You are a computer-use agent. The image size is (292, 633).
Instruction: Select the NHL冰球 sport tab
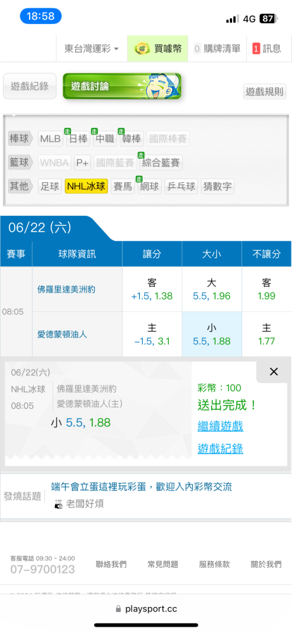pos(87,186)
